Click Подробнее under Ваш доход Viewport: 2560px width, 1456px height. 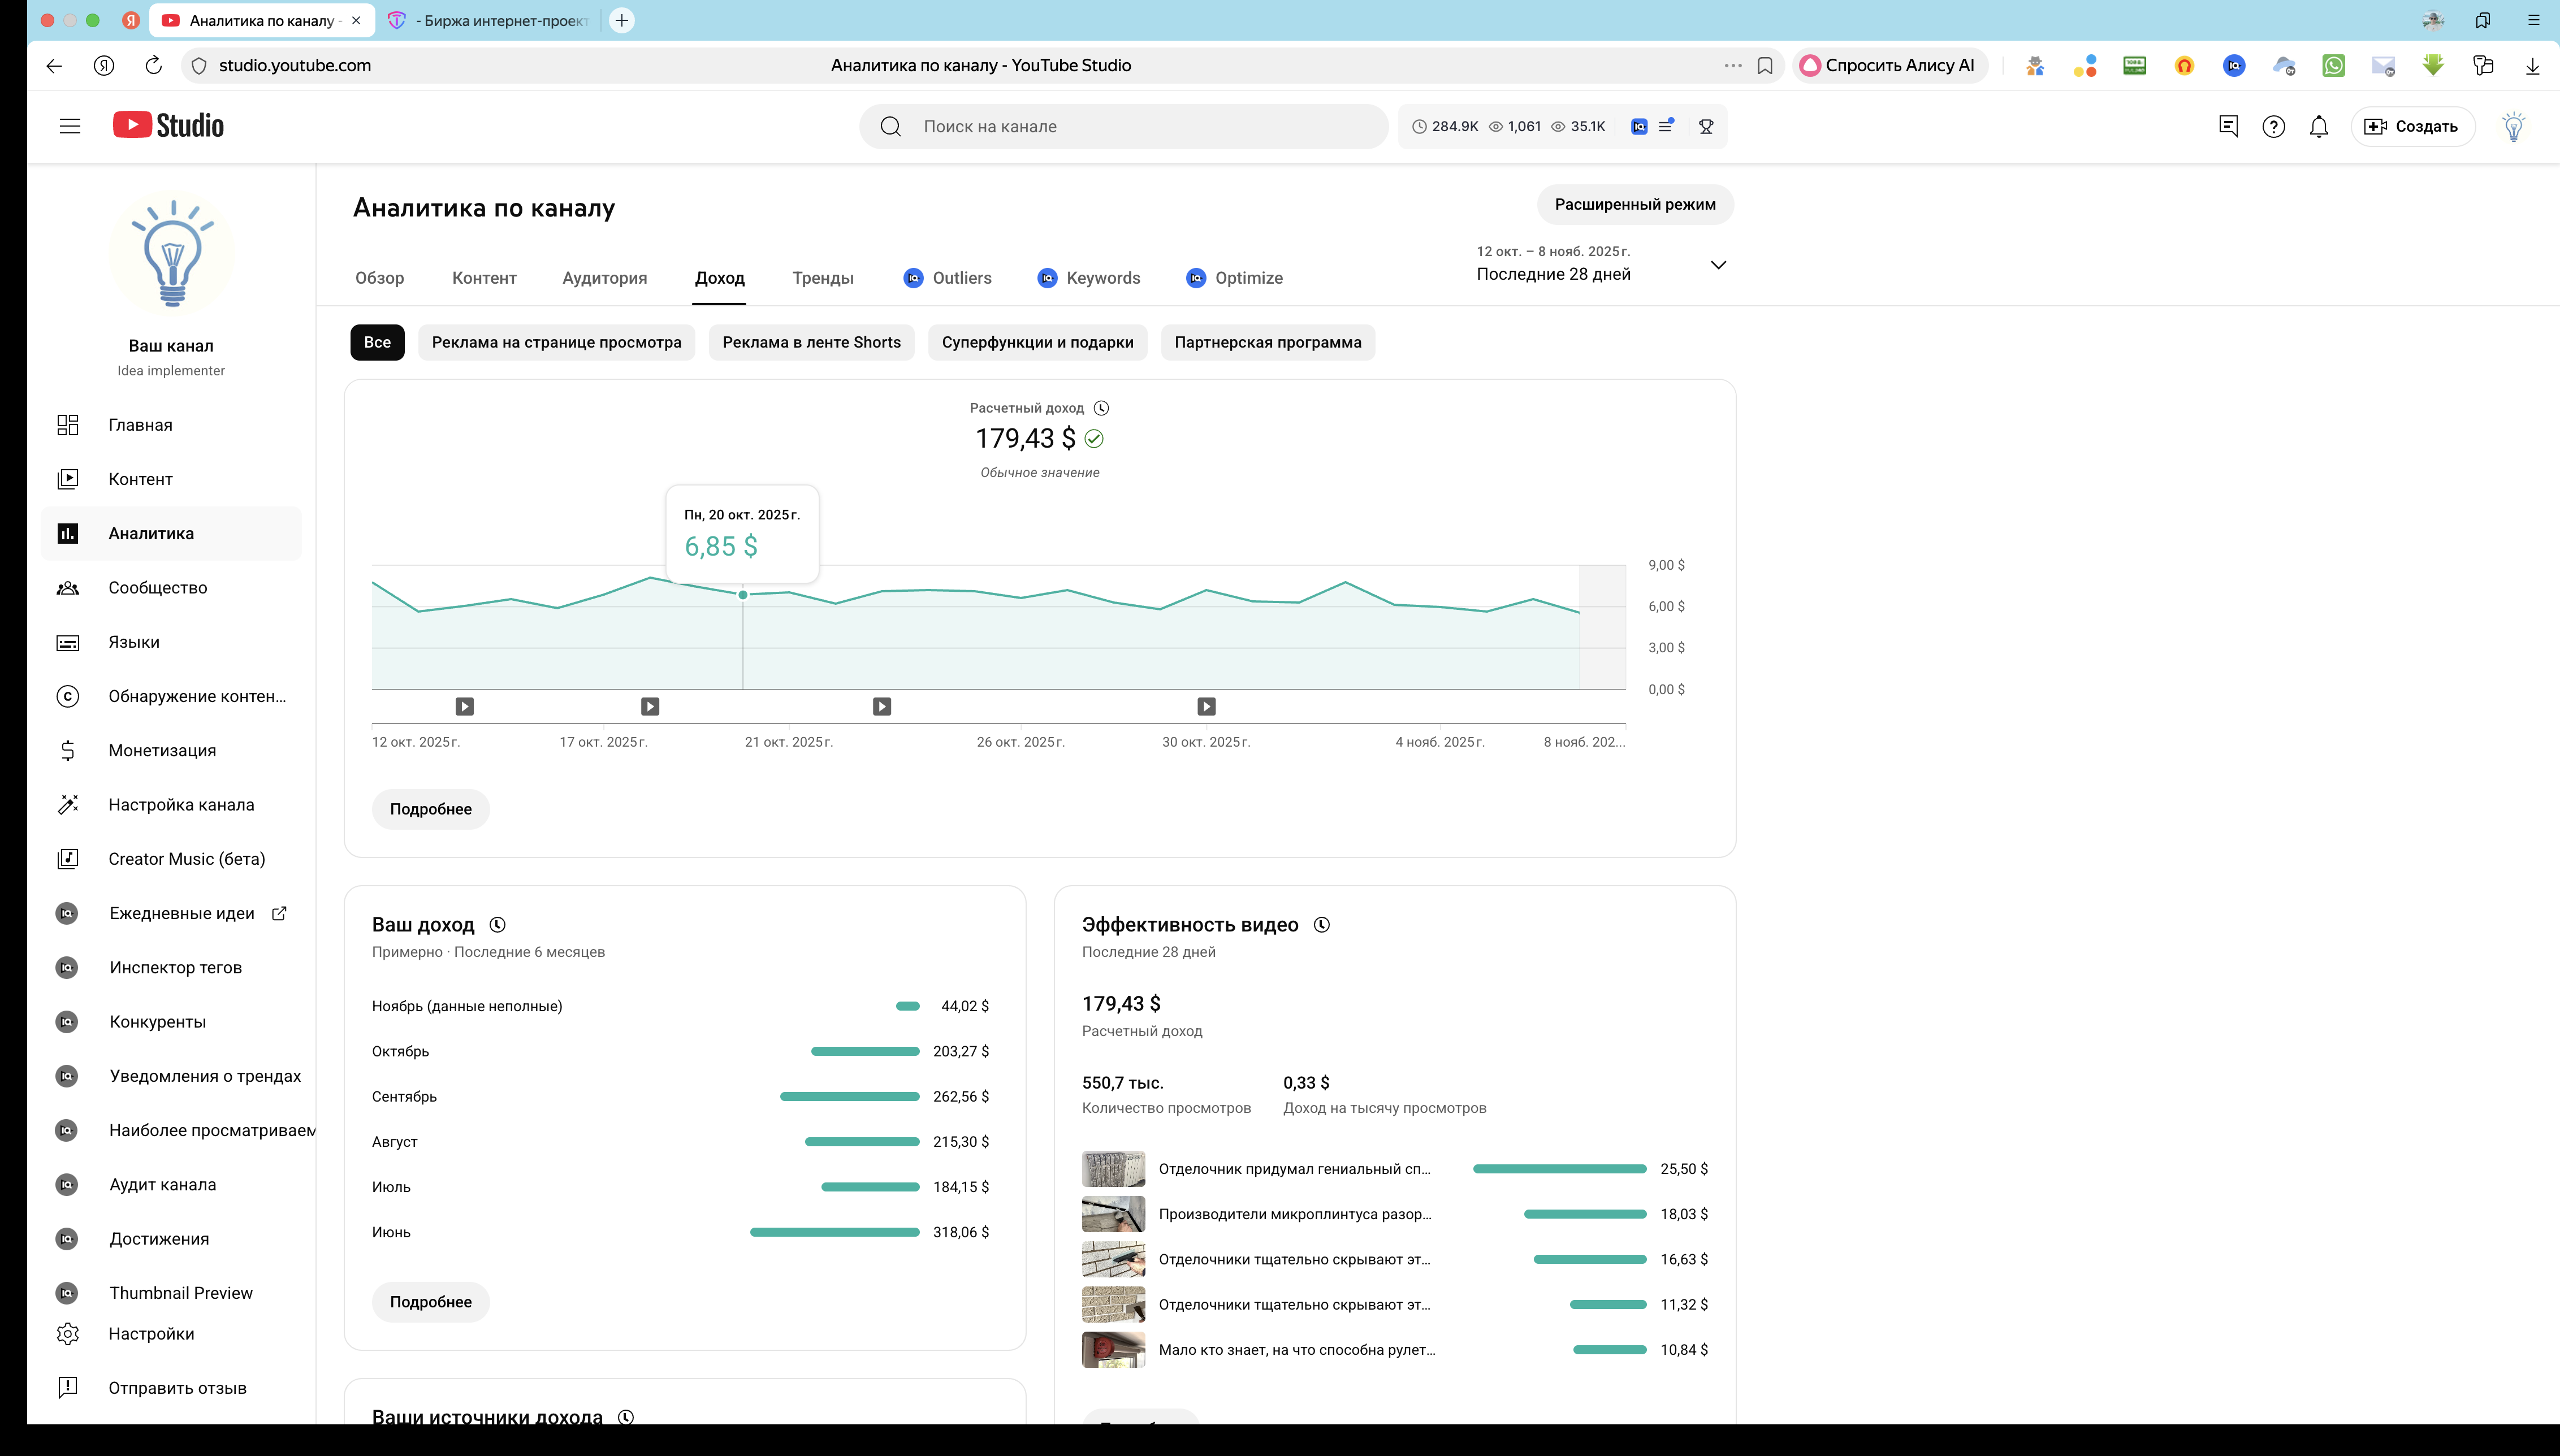(x=430, y=1302)
